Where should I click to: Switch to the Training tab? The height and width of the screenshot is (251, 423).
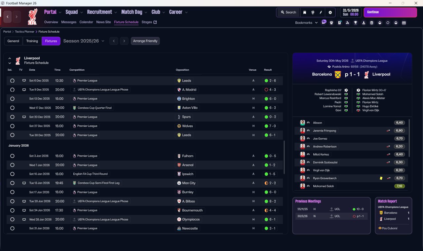click(x=32, y=41)
